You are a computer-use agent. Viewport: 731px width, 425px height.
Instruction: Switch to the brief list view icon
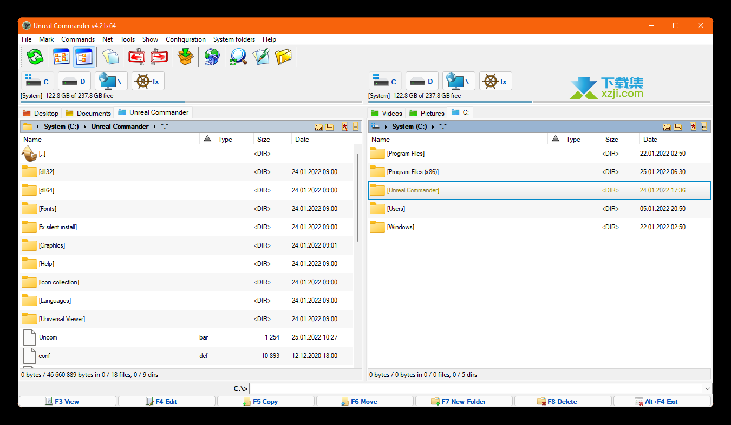(x=61, y=56)
